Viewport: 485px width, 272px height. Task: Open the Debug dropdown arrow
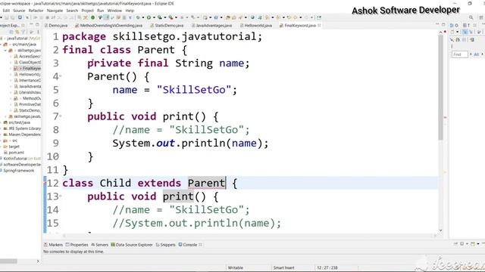tap(143, 17)
